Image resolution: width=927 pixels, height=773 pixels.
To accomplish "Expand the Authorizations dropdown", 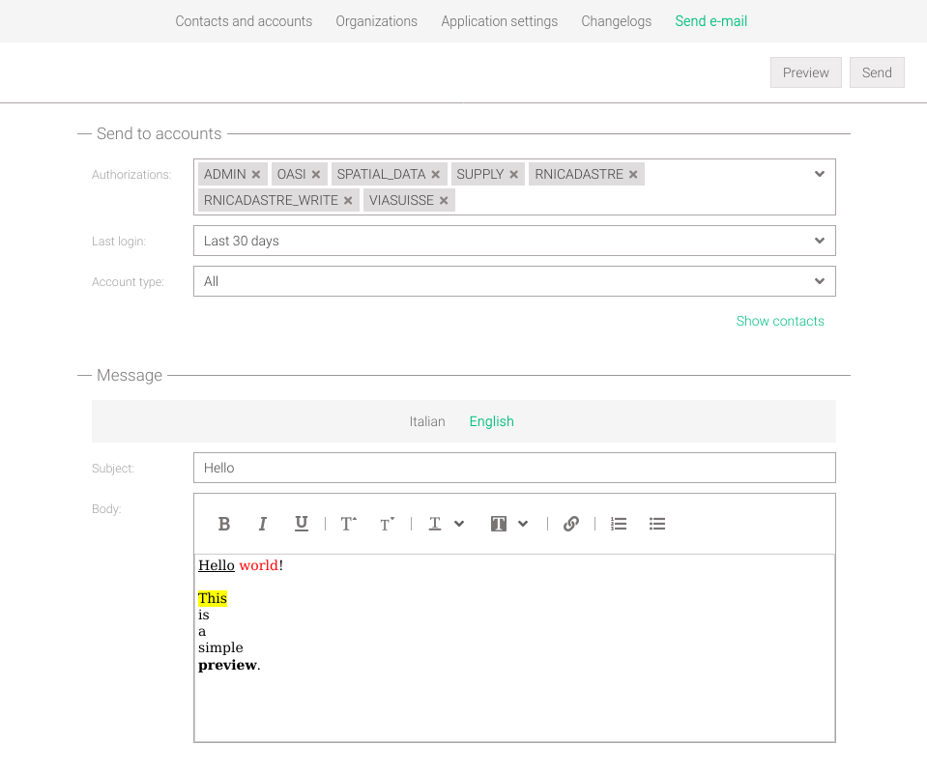I will (x=820, y=174).
